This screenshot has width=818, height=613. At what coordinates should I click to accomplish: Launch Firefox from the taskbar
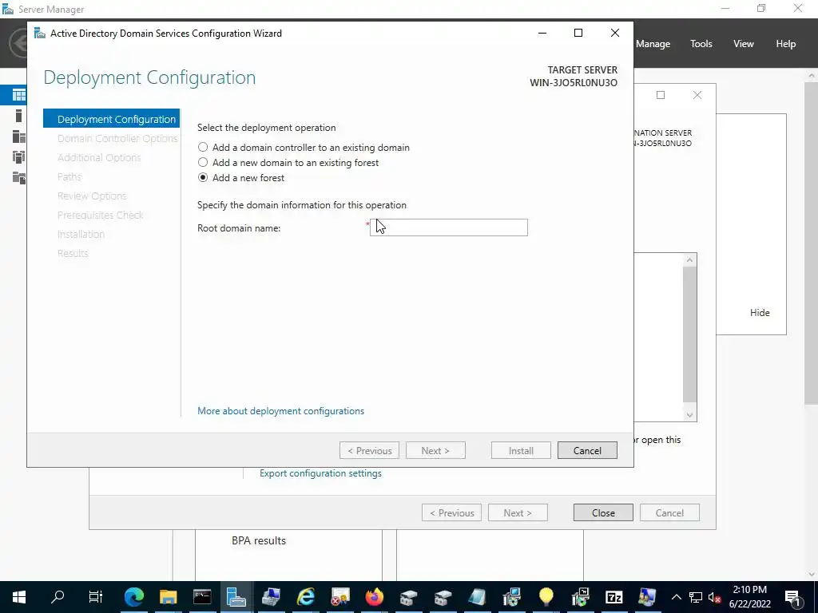(374, 597)
